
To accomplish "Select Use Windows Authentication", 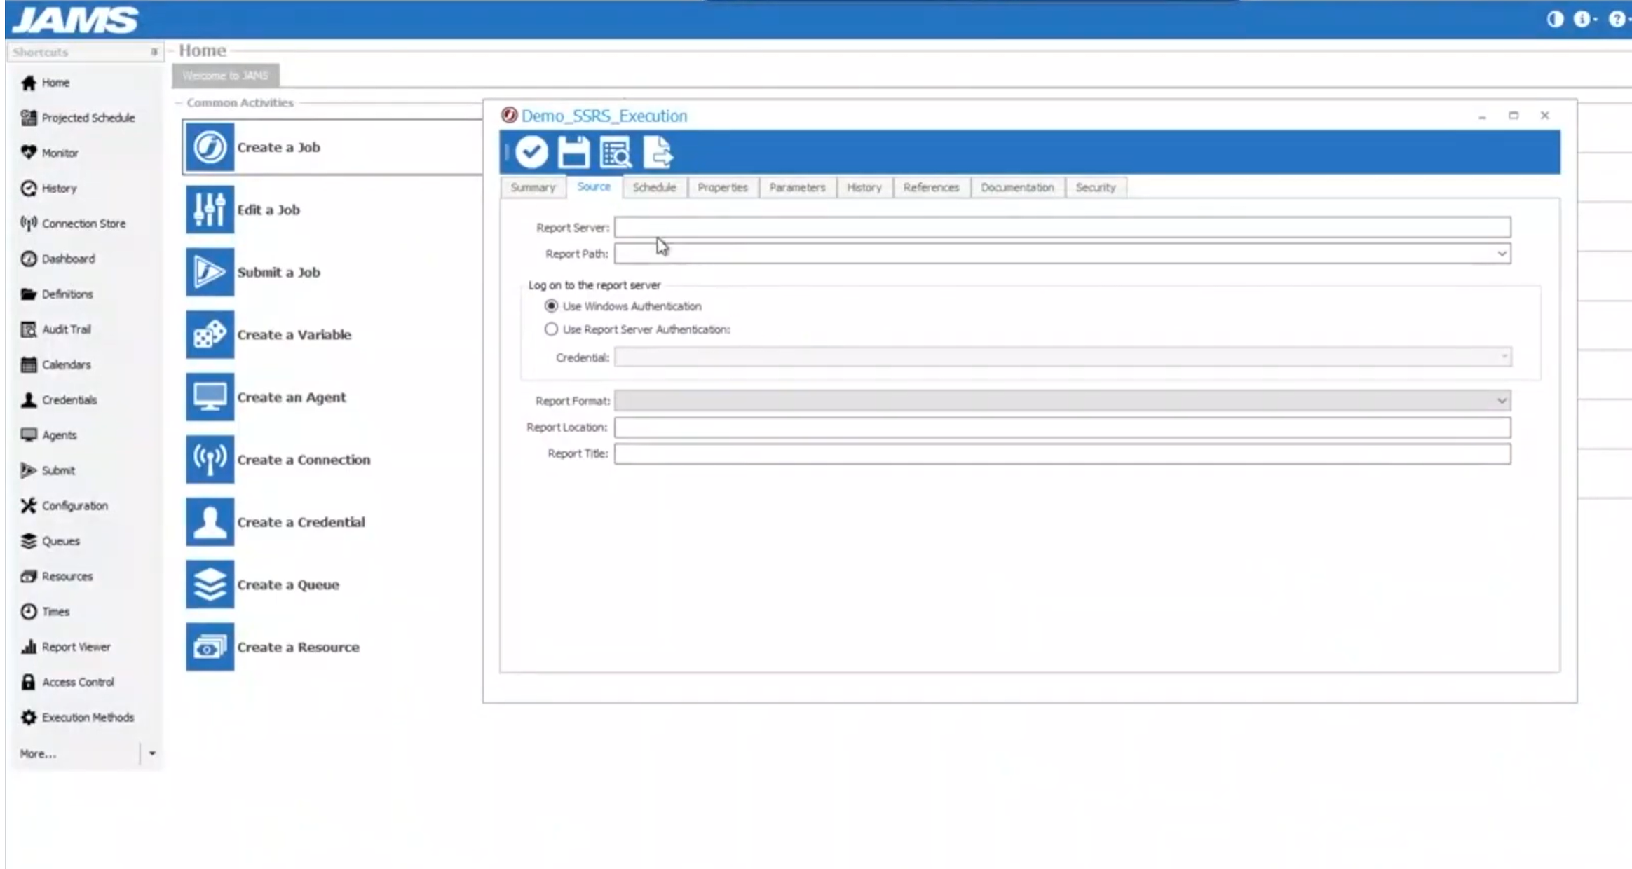I will tap(552, 306).
